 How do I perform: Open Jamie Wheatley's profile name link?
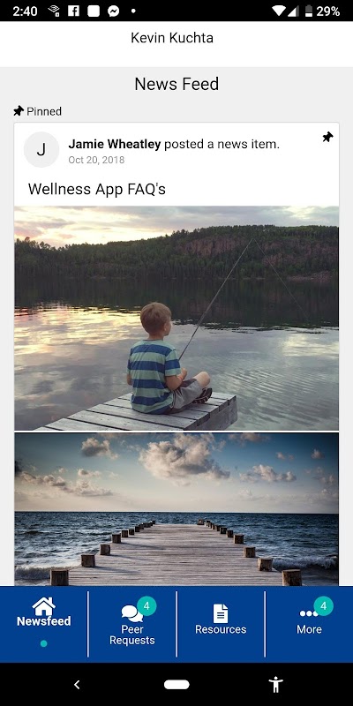[115, 144]
